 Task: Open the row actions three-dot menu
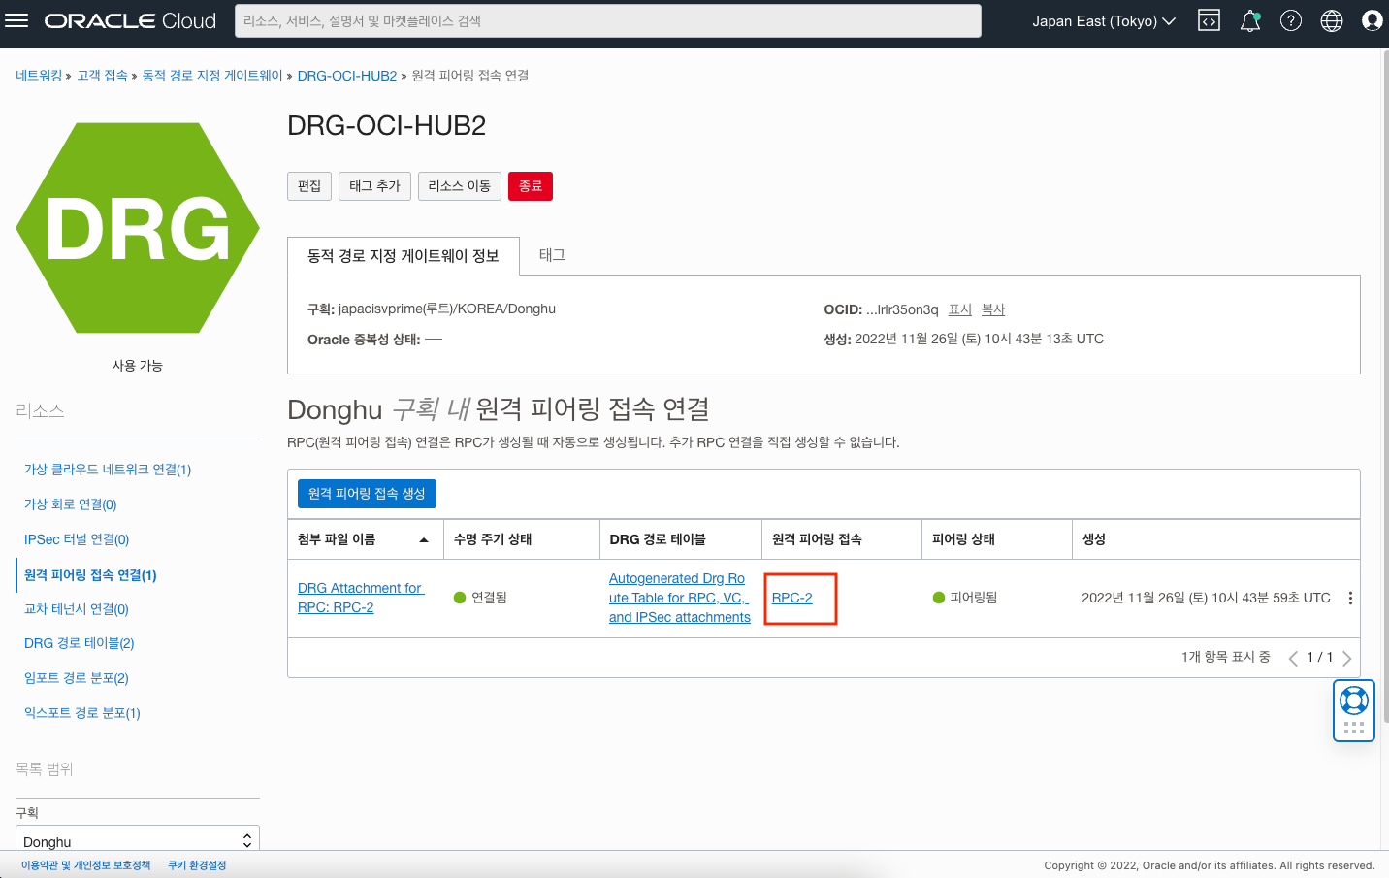(x=1350, y=598)
